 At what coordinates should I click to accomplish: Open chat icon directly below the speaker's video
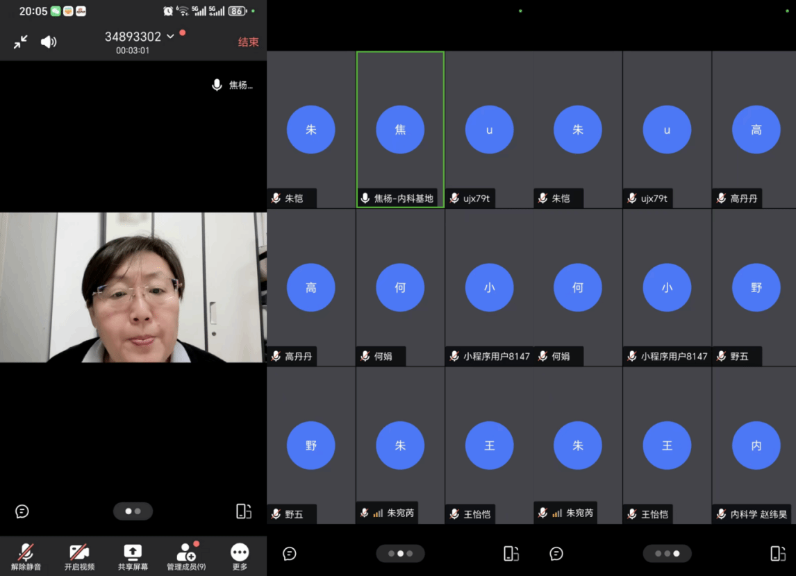[x=22, y=511]
